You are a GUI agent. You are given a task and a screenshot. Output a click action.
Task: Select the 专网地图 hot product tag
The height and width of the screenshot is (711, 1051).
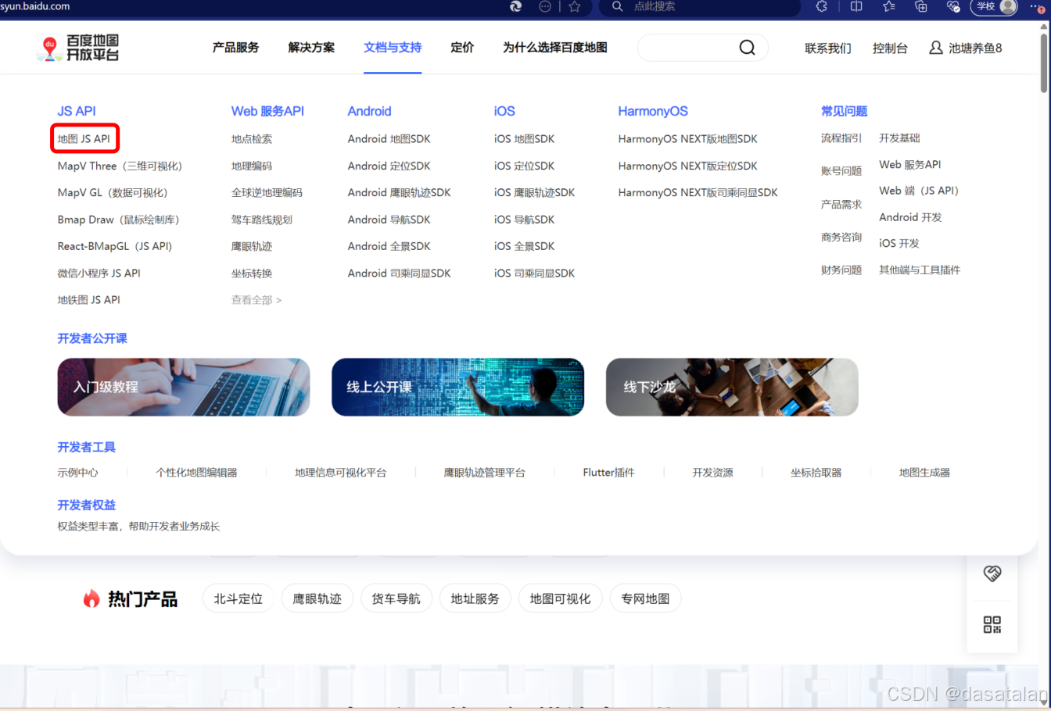[645, 598]
